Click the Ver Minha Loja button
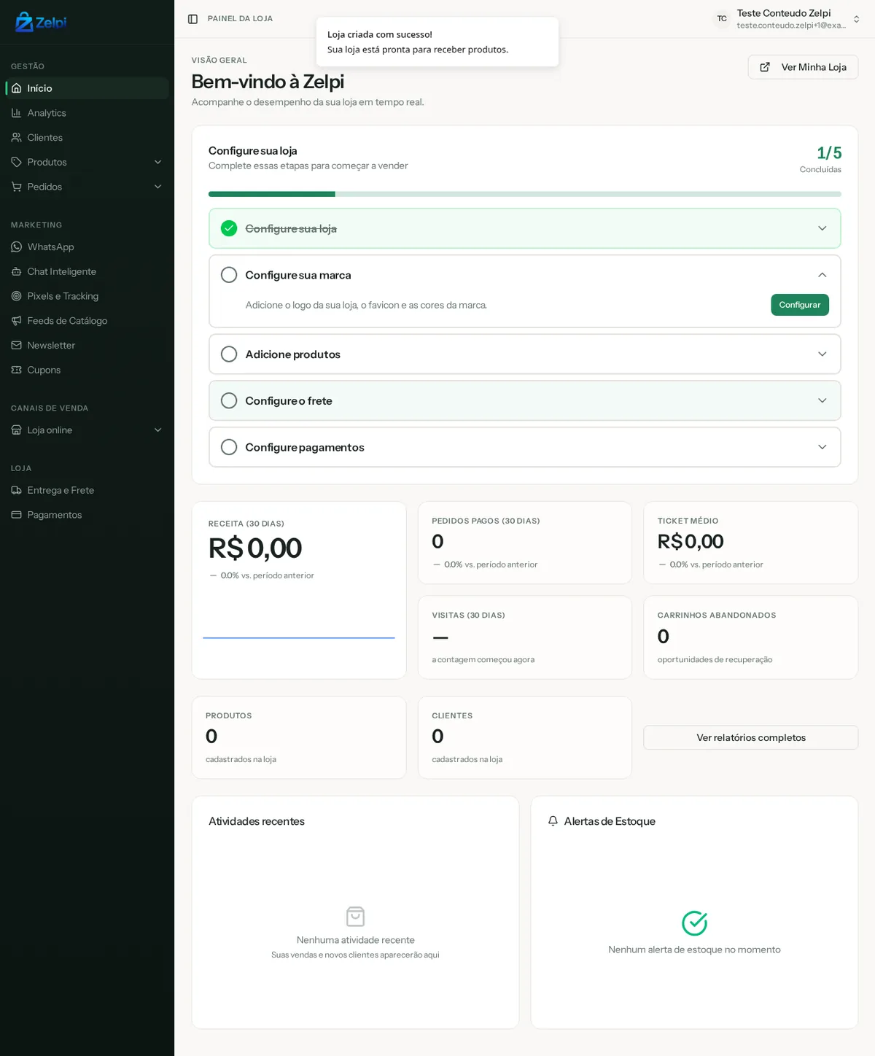Screen dimensions: 875x1056 coord(803,67)
